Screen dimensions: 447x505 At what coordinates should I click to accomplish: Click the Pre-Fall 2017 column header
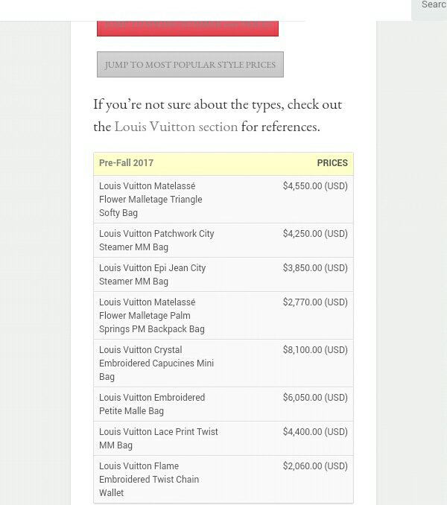126,163
